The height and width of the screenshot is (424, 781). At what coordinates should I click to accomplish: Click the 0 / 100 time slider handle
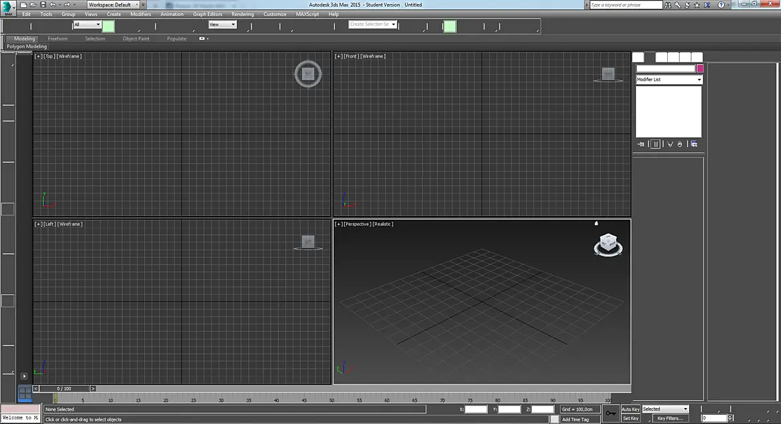tap(64, 388)
